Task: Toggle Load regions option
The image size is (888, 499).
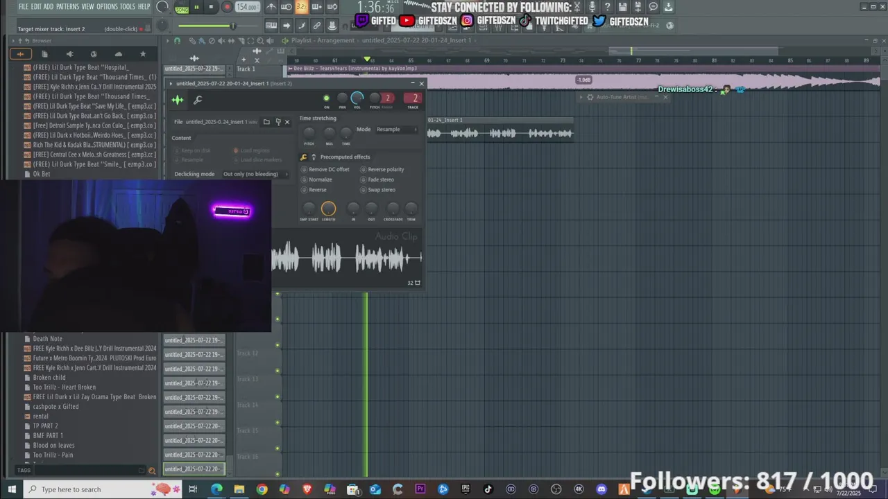Action: (x=252, y=150)
